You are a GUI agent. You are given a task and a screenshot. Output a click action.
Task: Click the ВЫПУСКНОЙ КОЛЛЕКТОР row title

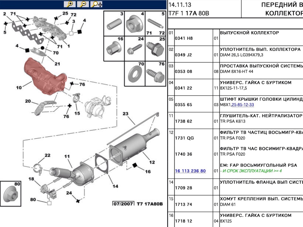(249, 32)
